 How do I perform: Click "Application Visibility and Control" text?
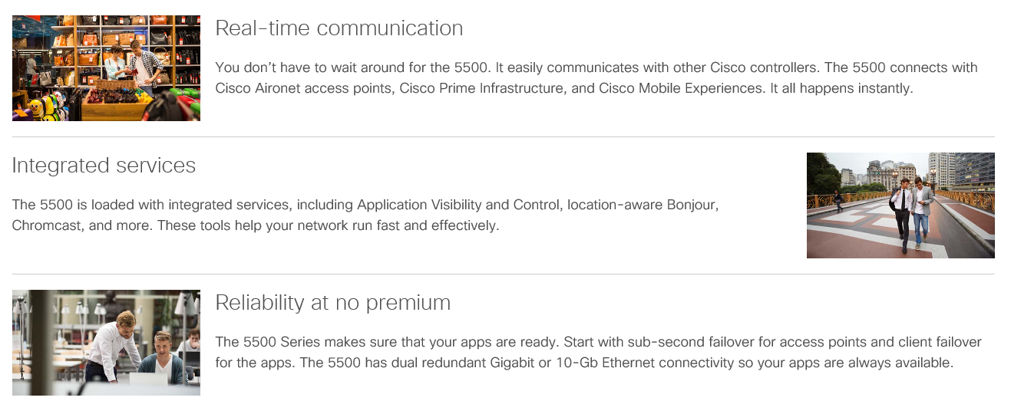coord(458,205)
